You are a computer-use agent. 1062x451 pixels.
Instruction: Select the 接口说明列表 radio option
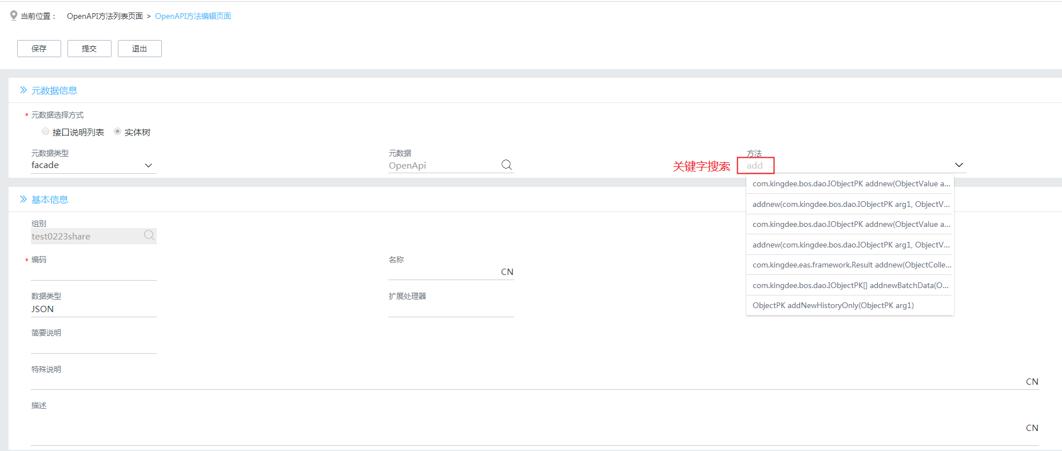46,131
